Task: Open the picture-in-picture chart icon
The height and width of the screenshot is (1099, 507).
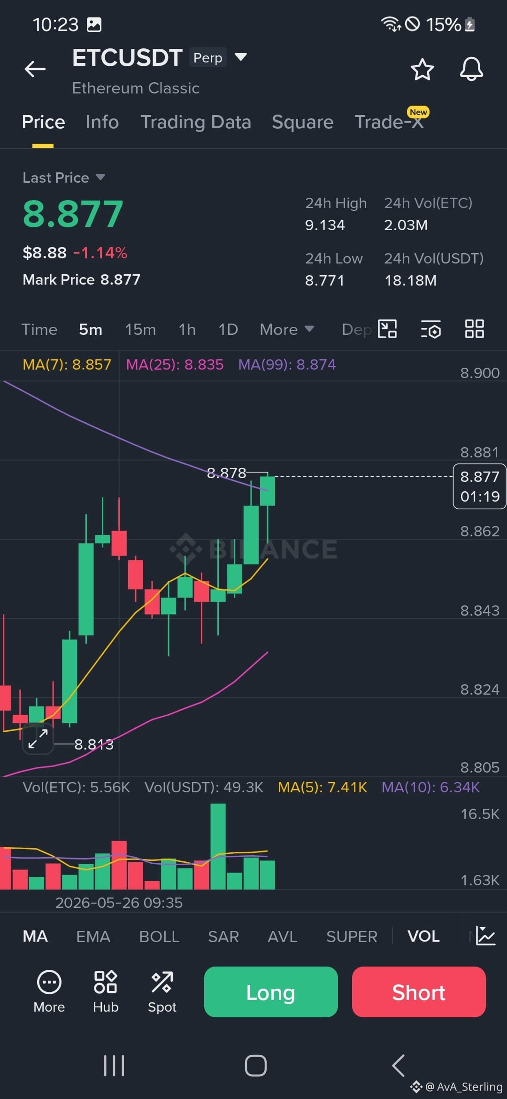Action: point(387,329)
